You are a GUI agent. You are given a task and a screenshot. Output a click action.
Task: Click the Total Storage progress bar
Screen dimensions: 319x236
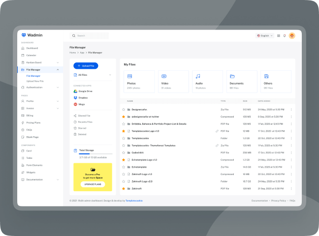pyautogui.click(x=96, y=154)
